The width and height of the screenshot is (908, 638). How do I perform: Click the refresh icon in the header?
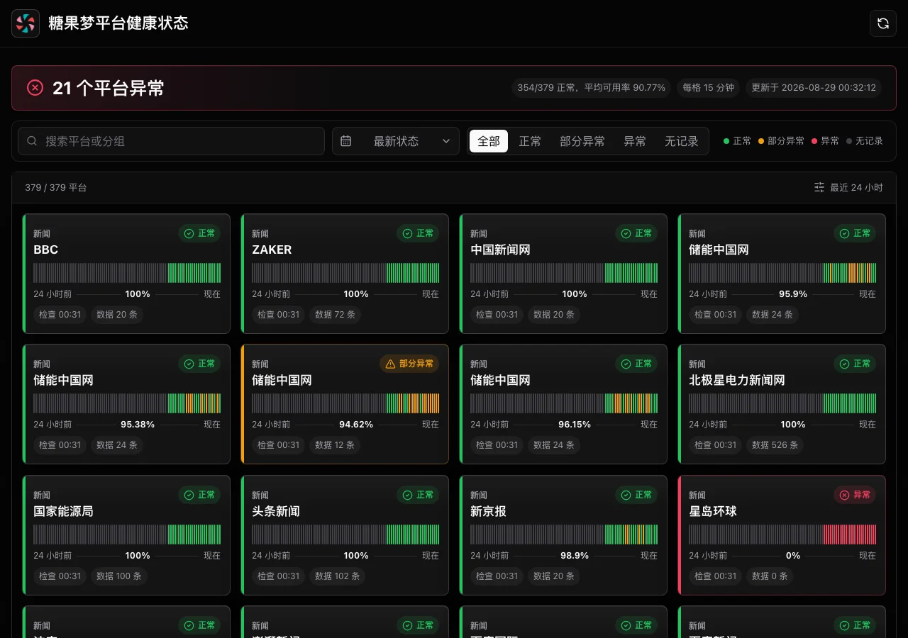[882, 23]
